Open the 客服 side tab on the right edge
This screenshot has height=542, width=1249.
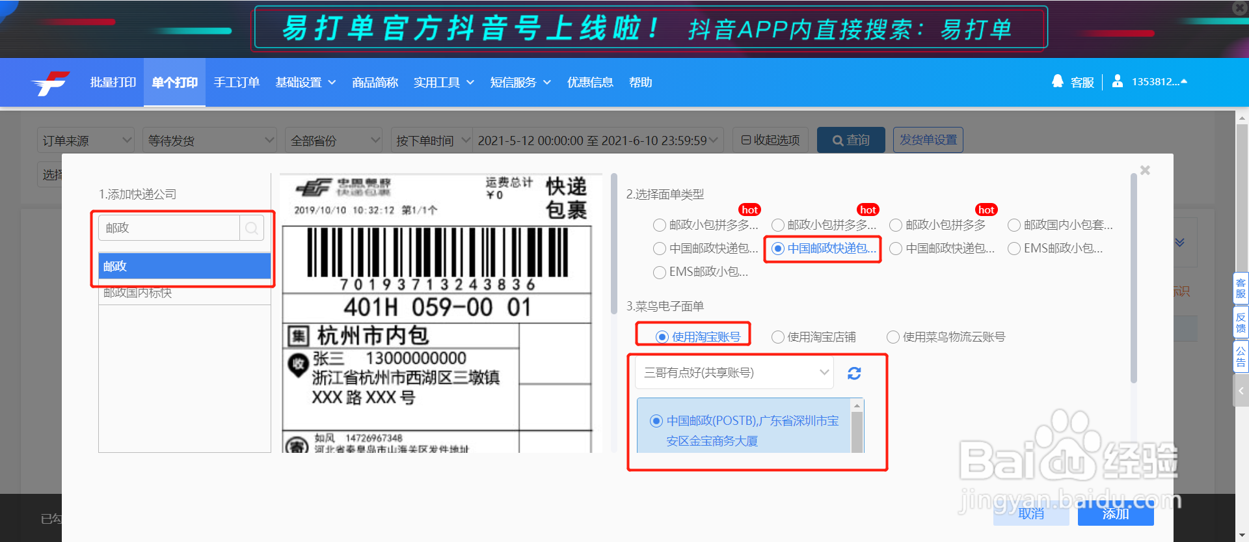coord(1241,288)
